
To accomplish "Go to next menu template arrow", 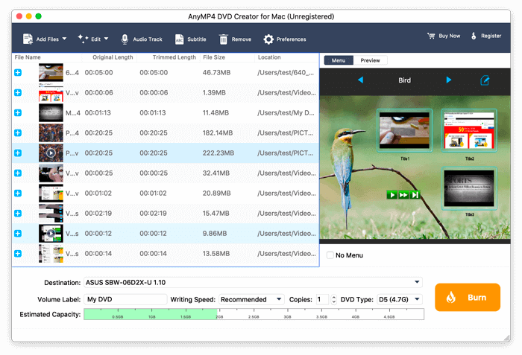I will coord(449,80).
